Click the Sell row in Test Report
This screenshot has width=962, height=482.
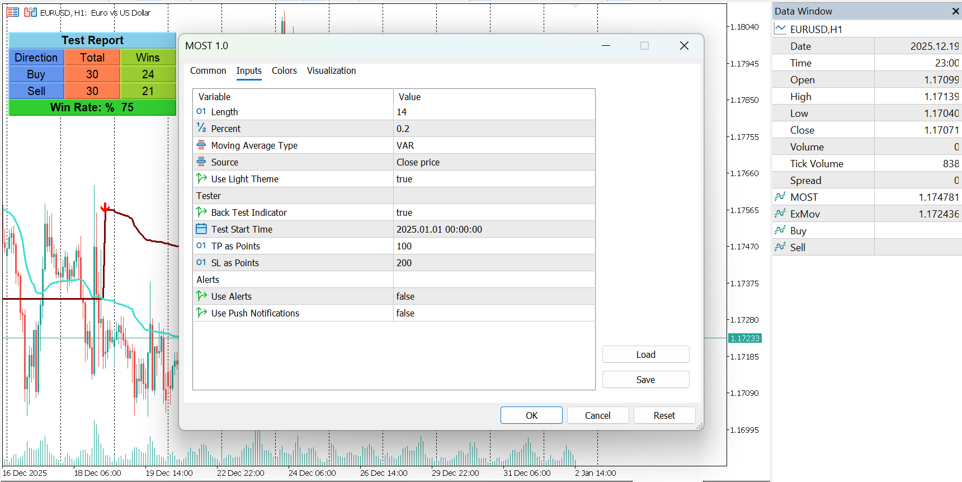[92, 91]
